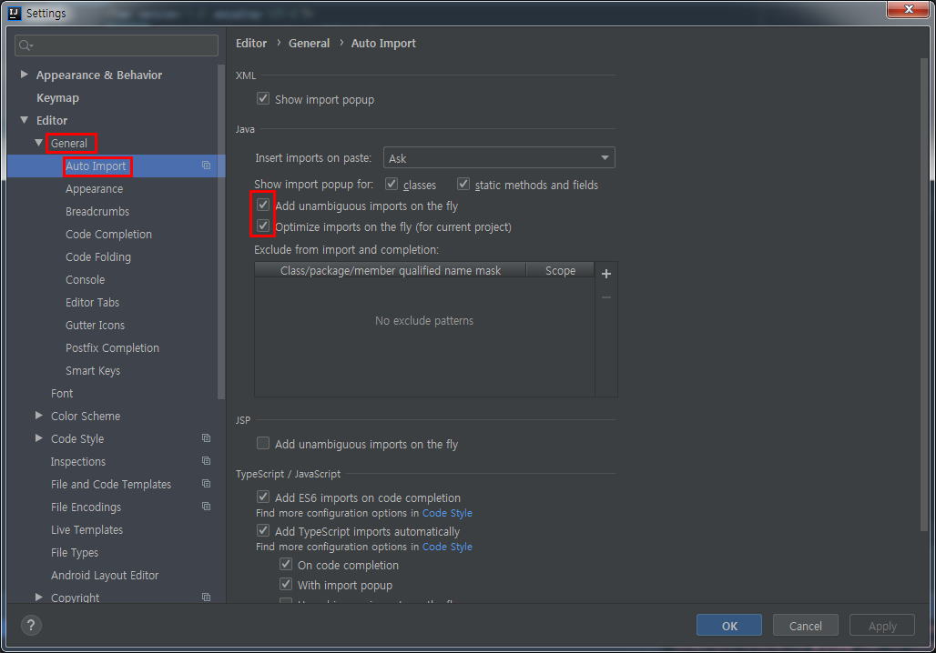
Task: Select File Types settings
Action: (x=75, y=553)
